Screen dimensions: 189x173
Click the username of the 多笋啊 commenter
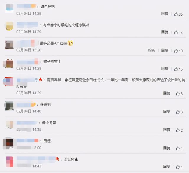point(26,105)
